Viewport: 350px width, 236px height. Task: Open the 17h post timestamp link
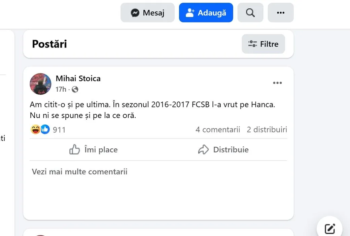[x=61, y=89]
